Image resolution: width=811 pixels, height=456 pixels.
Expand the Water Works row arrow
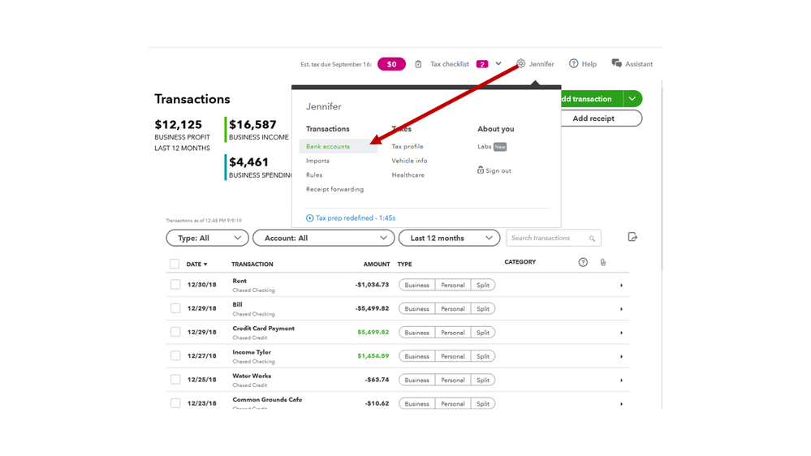point(621,381)
